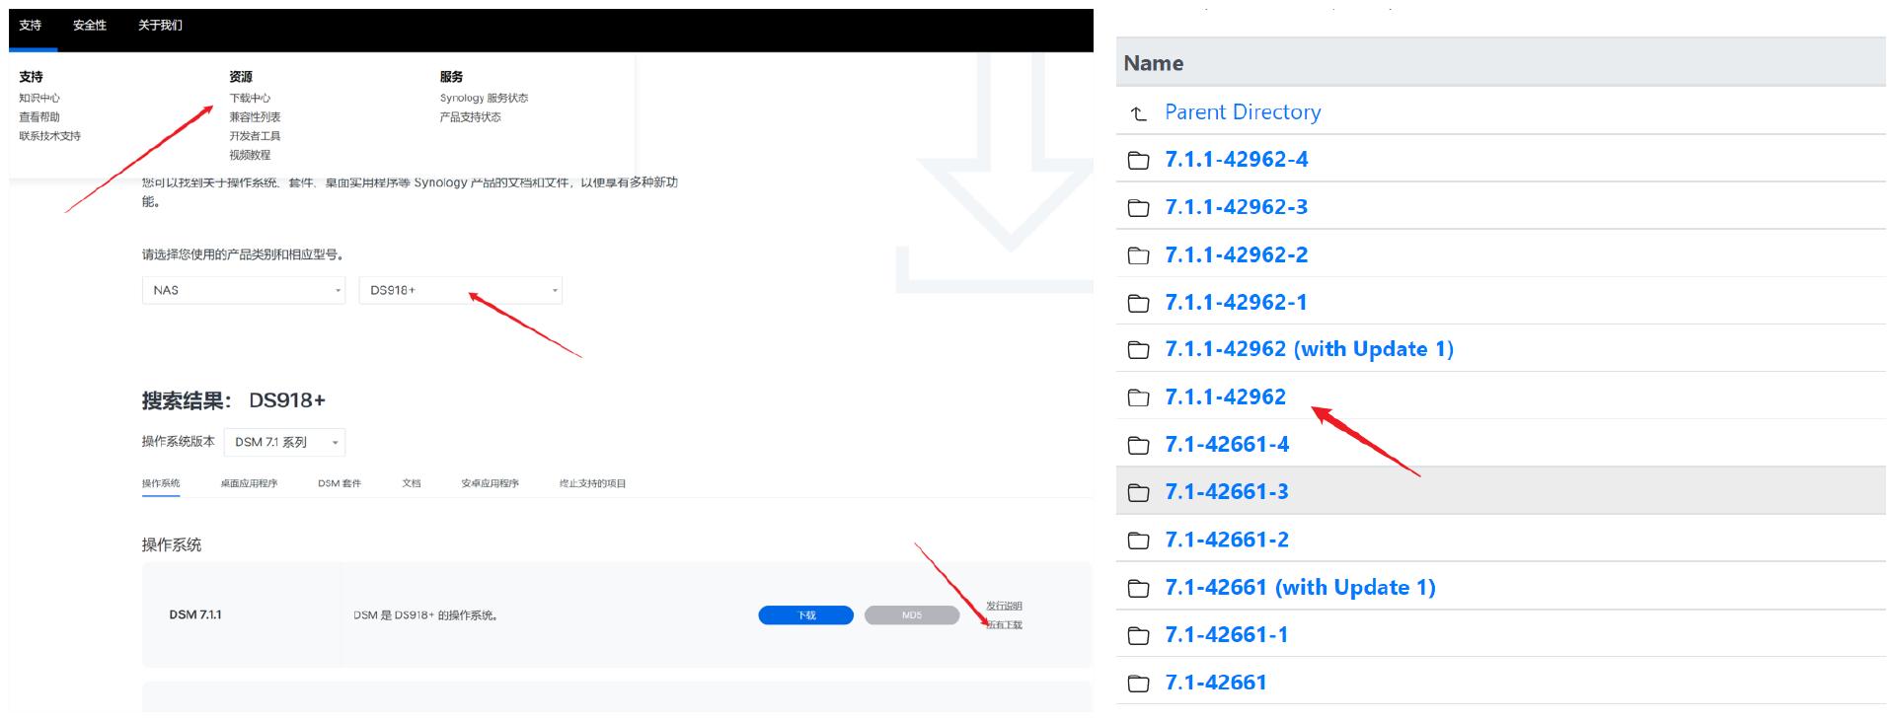Open the 7.1.1-42962-3 folder link
Viewport: 1895px width, 721px height.
click(x=1237, y=207)
